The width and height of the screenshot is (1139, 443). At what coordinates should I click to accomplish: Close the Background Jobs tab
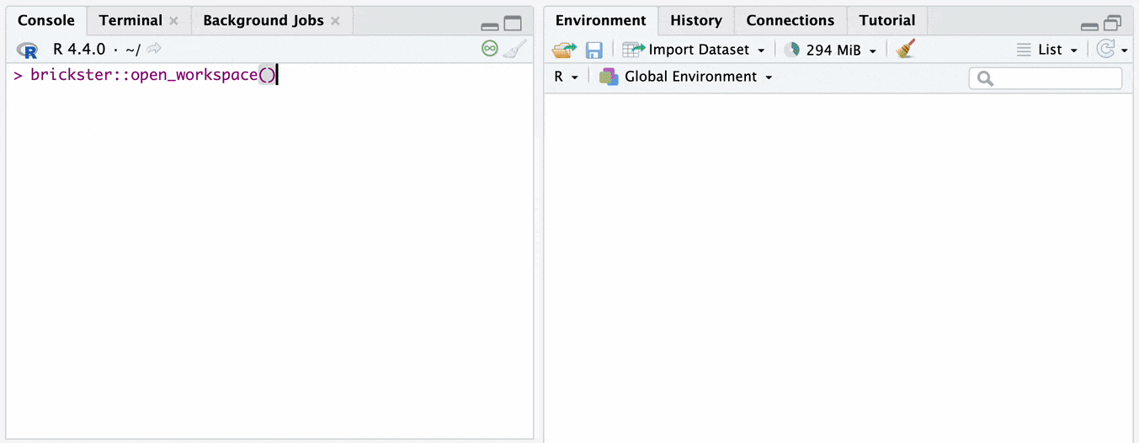pos(335,21)
